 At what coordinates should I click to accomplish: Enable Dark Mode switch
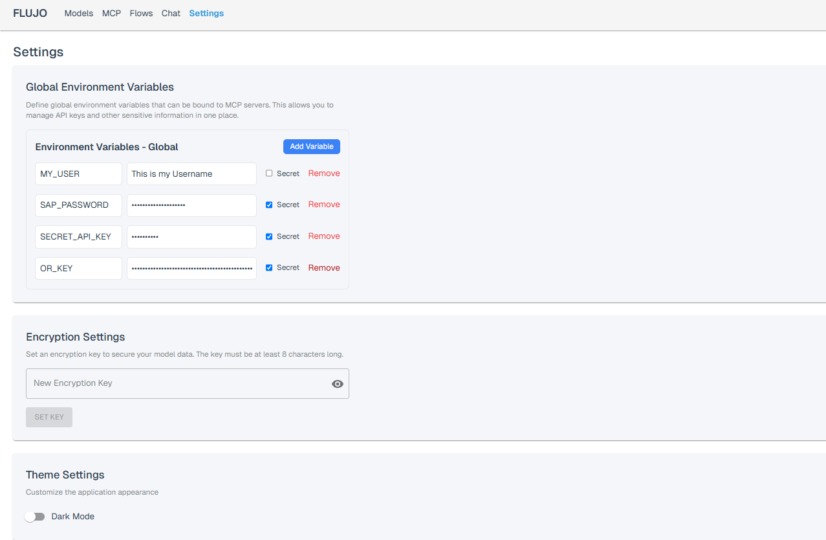pos(35,517)
